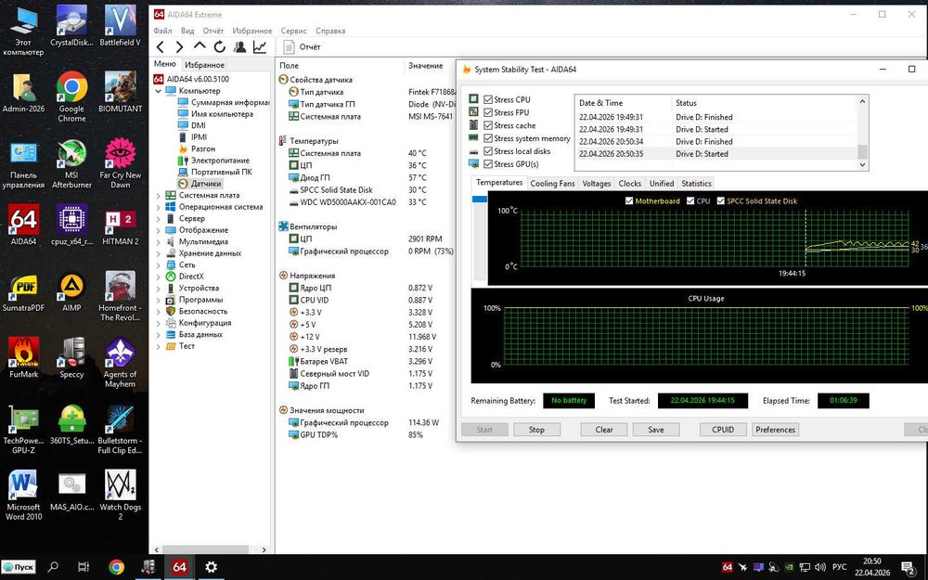
Task: Toggle the Stress local disks checkbox
Action: pos(488,151)
